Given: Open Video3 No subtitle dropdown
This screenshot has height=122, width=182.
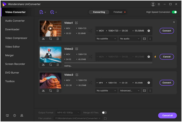Looking at the screenshot, I should point(106,91).
